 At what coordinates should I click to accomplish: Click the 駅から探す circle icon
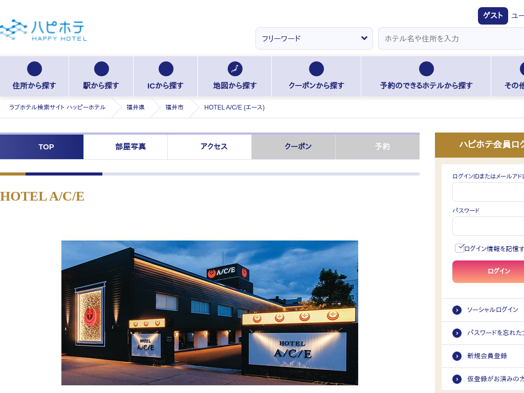101,69
